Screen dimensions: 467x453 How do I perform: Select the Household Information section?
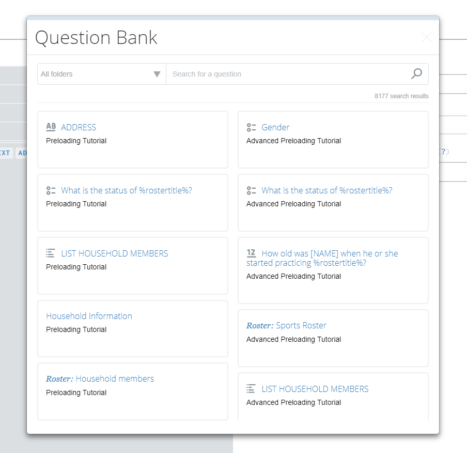[89, 316]
